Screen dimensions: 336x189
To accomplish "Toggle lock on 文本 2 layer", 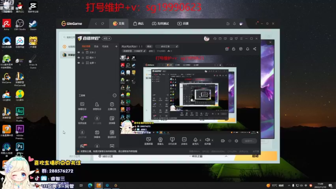I will point(83,52).
